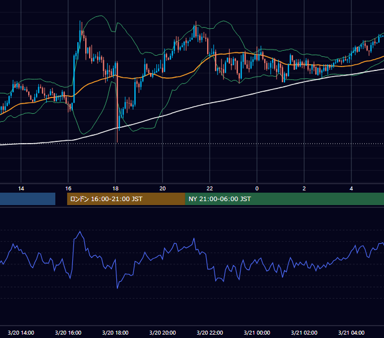The width and height of the screenshot is (384, 338).
Task: Click the 16 hour label on price chart
Action: click(x=68, y=189)
